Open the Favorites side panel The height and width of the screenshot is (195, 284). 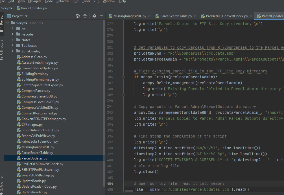pos(2,183)
